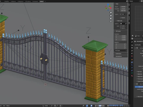The width and height of the screenshot is (143, 107).
Task: Click the Subdivision modifier icon
Action: (137, 84)
